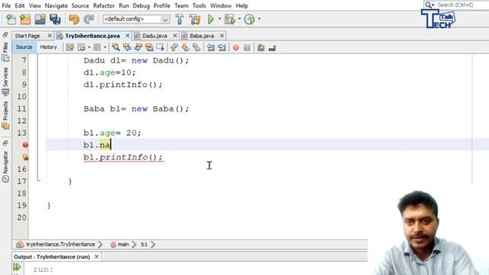Click the Build Project hammer icon
Image resolution: width=489 pixels, height=275 pixels.
click(x=180, y=19)
